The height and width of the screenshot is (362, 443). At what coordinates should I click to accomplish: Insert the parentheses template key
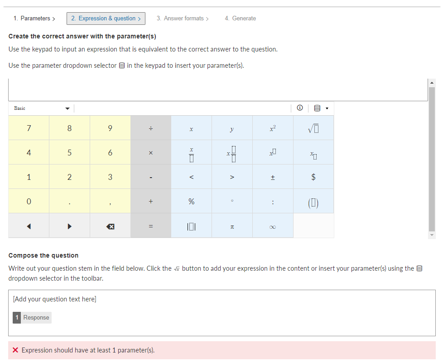(313, 202)
